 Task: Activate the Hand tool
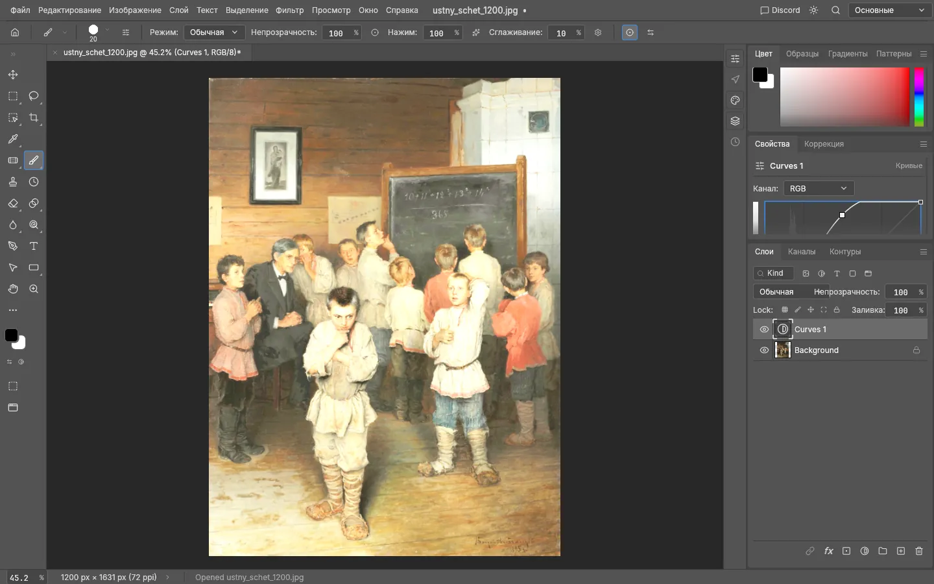click(13, 289)
